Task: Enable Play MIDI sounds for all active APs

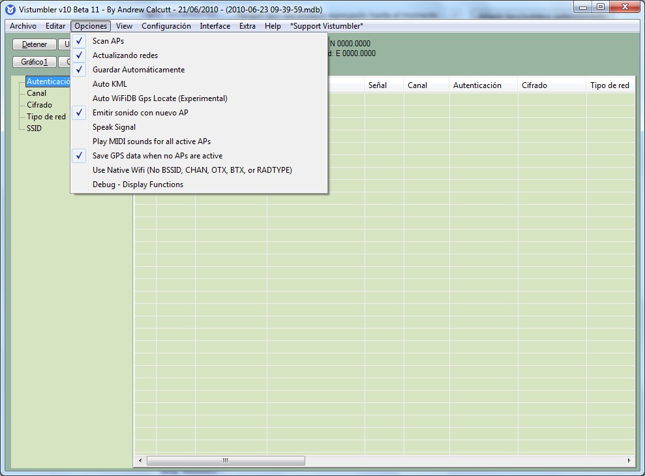Action: pyautogui.click(x=200, y=141)
